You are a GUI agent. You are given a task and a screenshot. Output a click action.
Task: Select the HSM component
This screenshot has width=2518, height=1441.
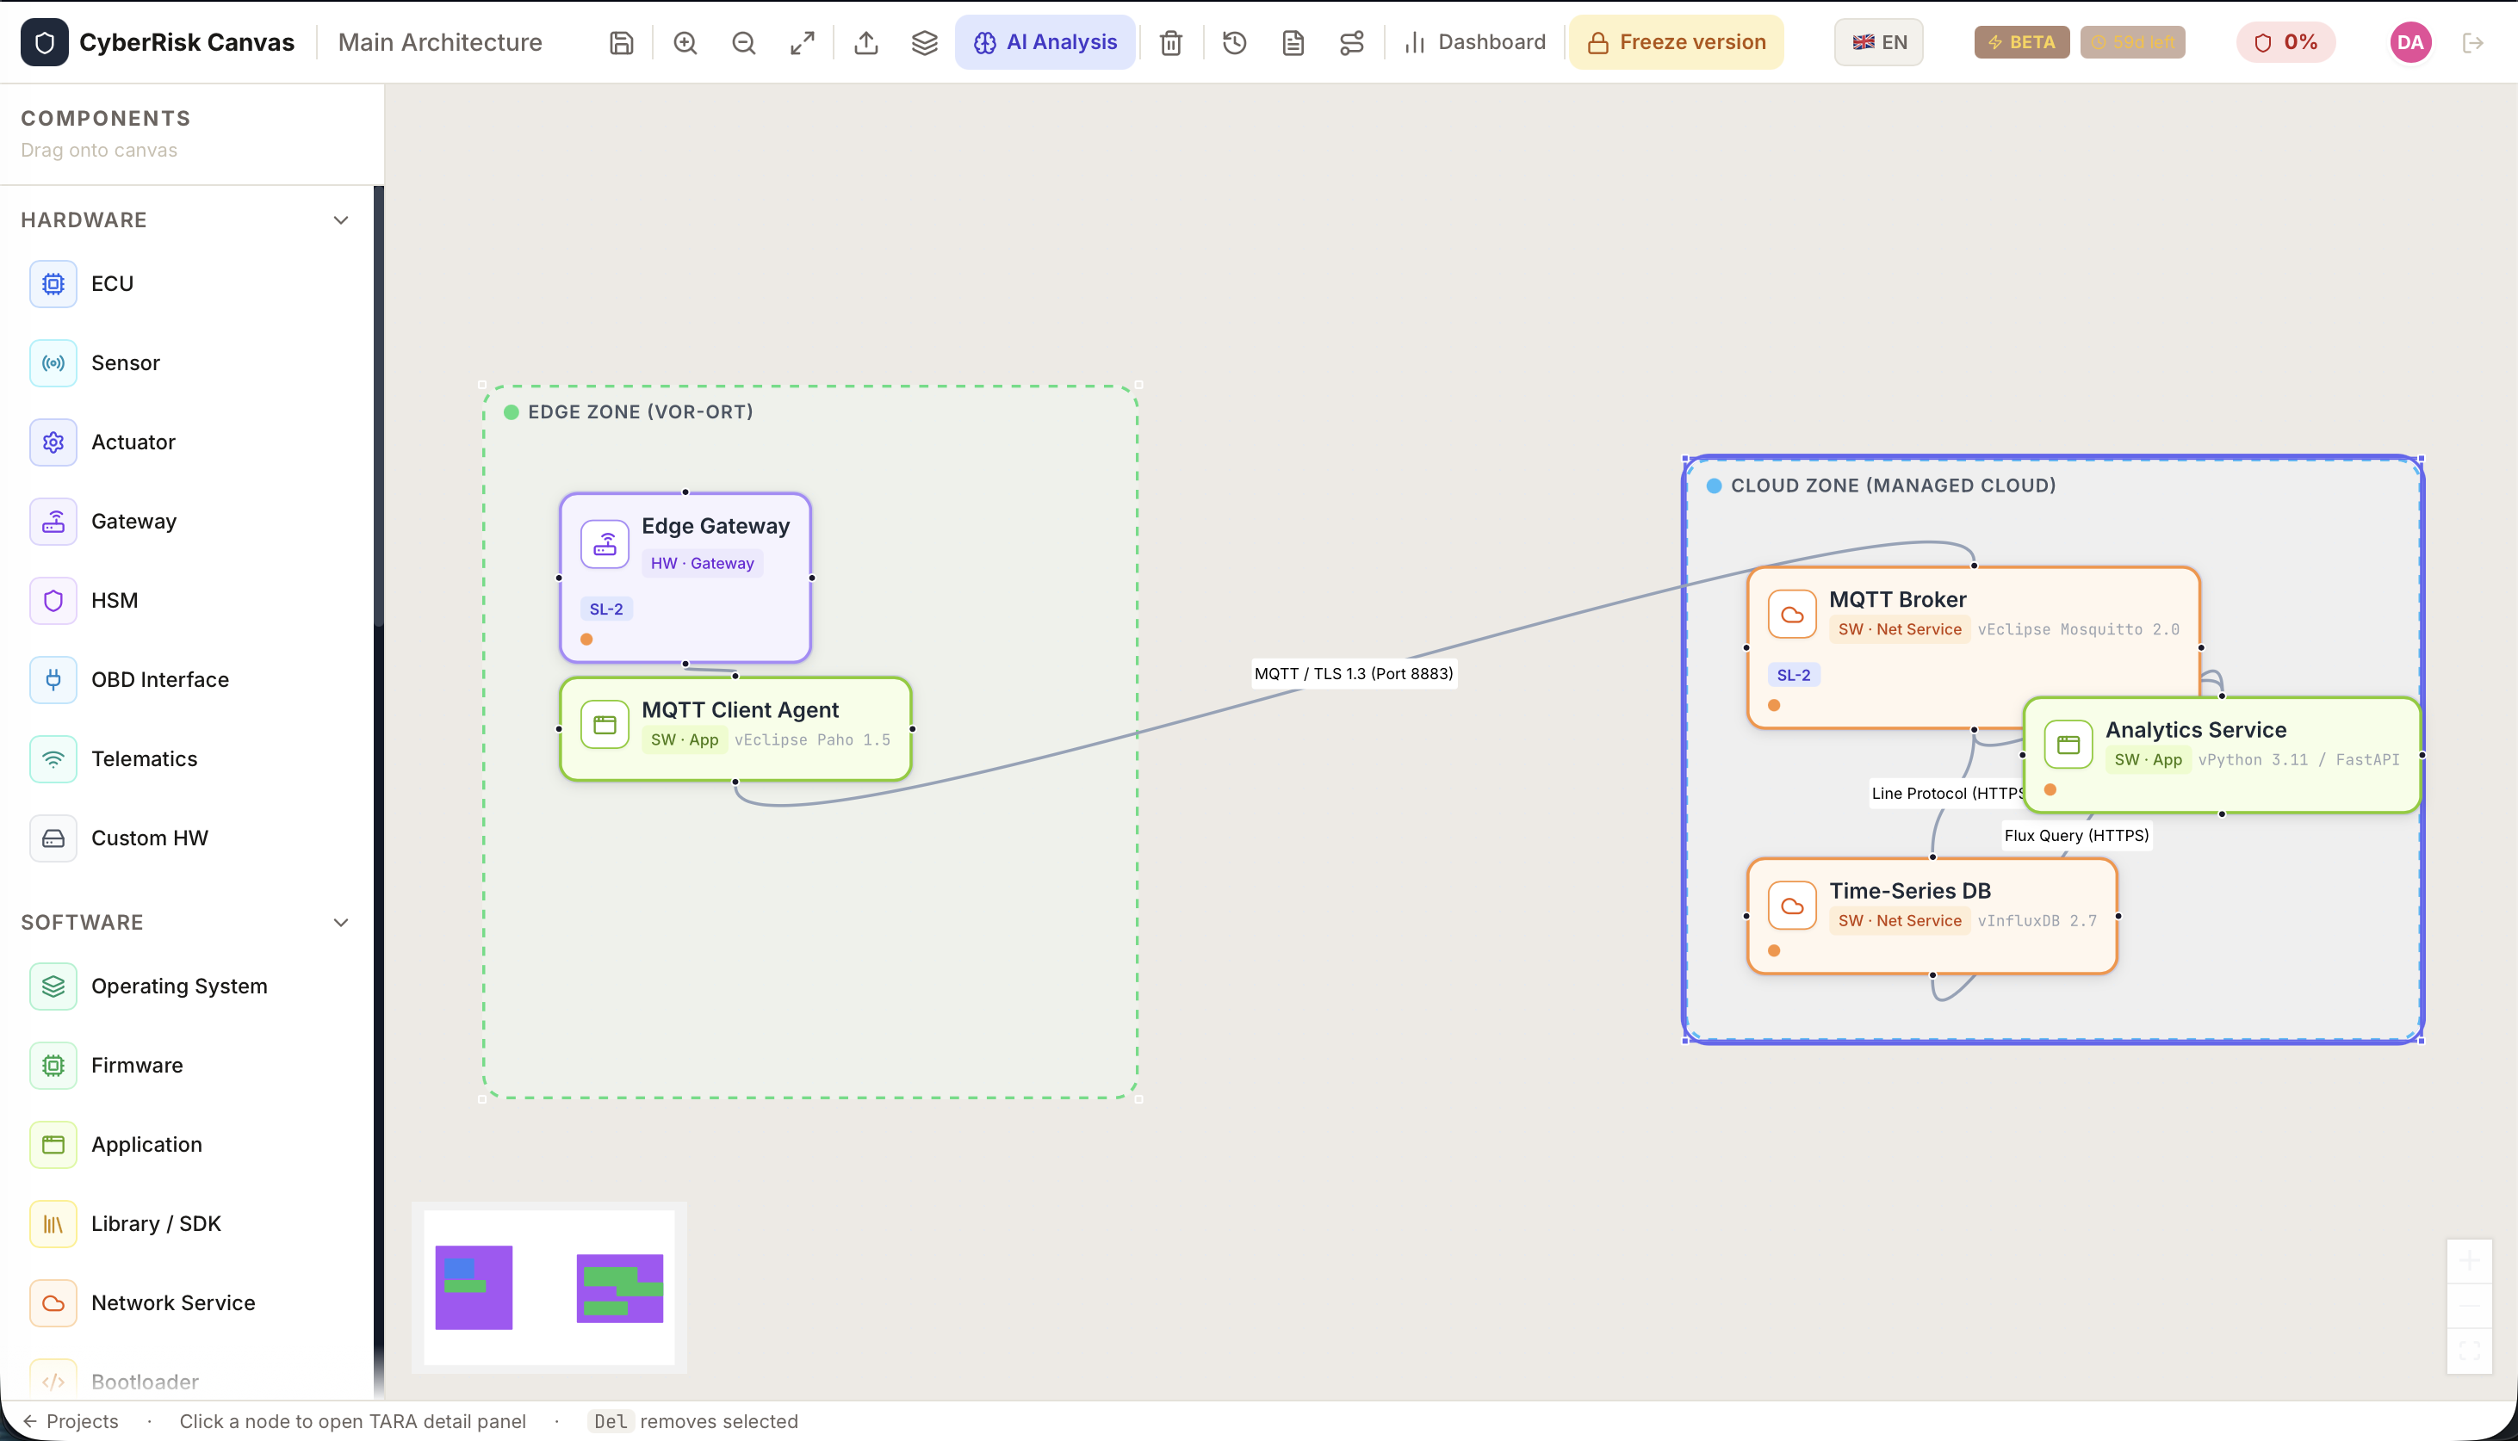[187, 601]
